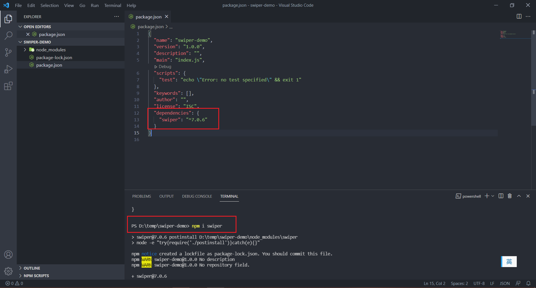This screenshot has width=536, height=288.
Task: Switch to the Problems panel tab
Action: click(142, 196)
